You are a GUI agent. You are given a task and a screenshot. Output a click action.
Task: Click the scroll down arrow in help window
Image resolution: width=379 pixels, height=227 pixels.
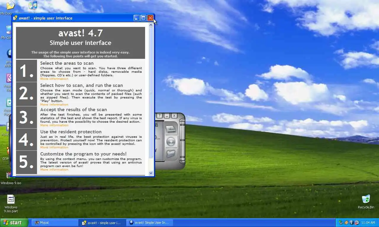(x=151, y=173)
